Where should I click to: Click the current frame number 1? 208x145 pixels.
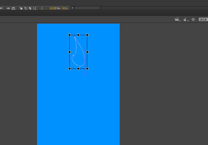click(x=42, y=8)
